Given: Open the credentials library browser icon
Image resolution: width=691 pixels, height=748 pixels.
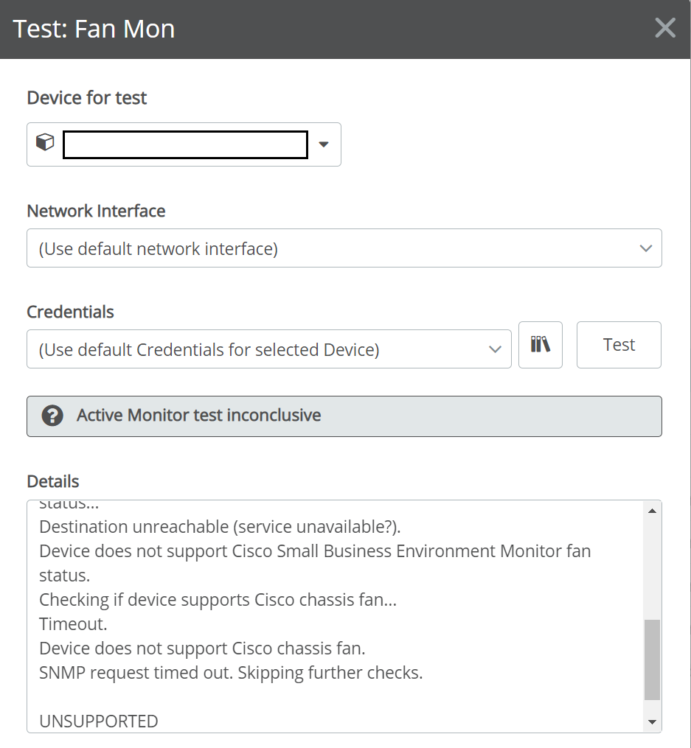Looking at the screenshot, I should click(541, 345).
